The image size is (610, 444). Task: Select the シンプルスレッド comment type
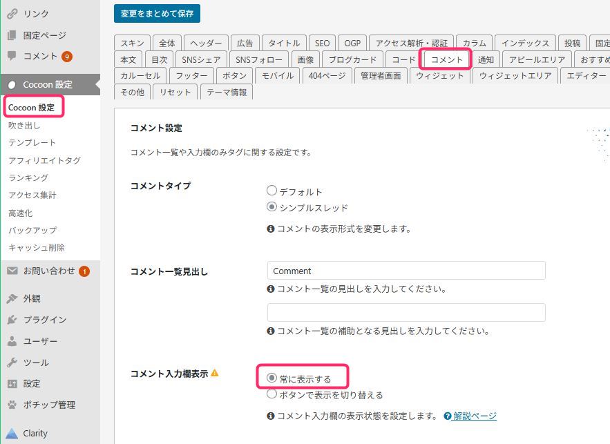271,207
